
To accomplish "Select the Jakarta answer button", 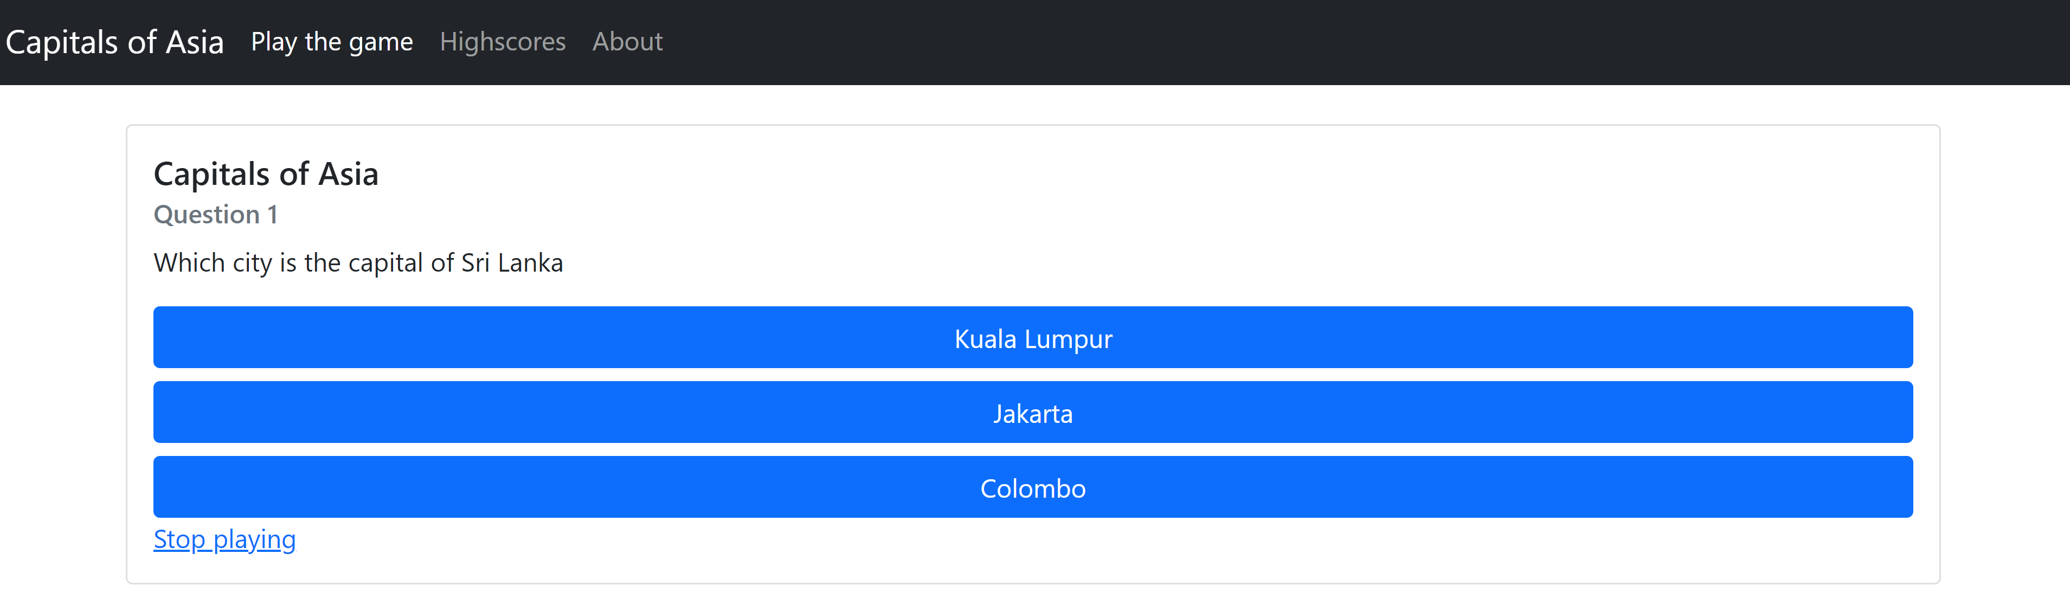I will click(1033, 413).
